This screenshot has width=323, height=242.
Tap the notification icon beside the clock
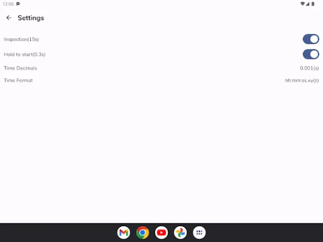tap(18, 4)
